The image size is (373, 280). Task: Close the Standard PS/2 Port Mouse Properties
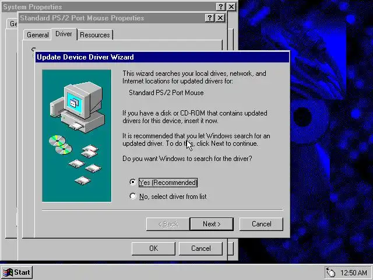coord(220,18)
